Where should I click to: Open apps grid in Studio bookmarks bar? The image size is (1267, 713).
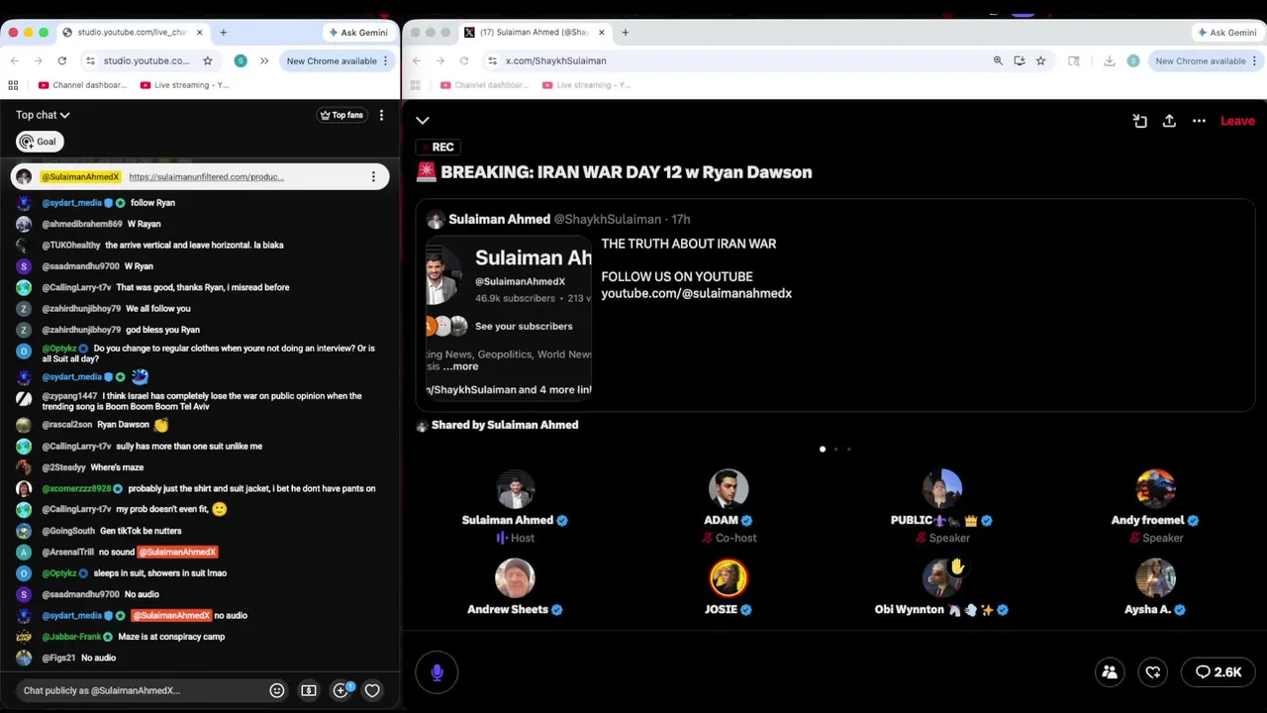tap(14, 85)
